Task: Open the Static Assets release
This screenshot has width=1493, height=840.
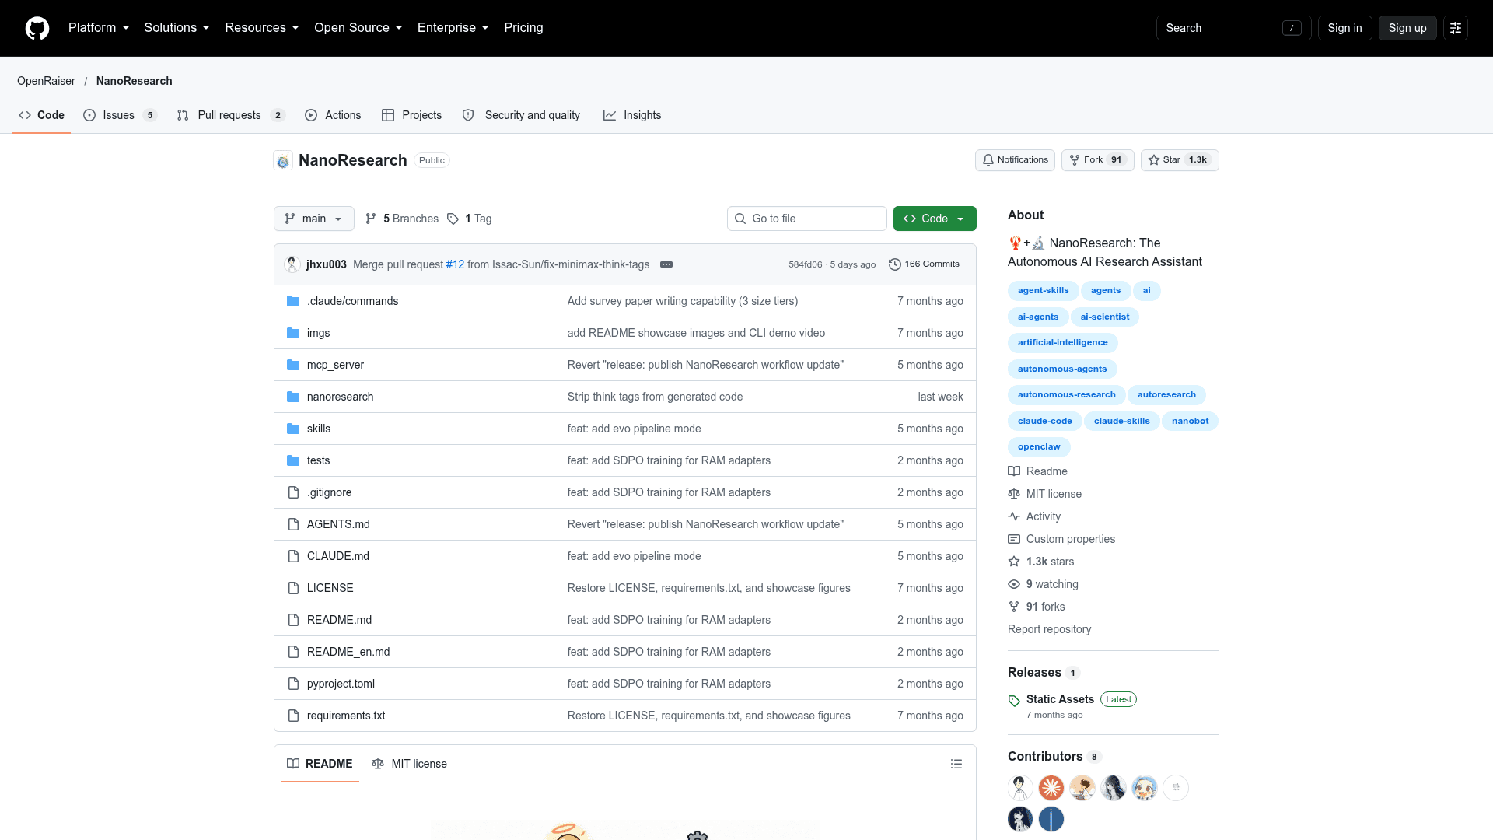Action: [1060, 699]
